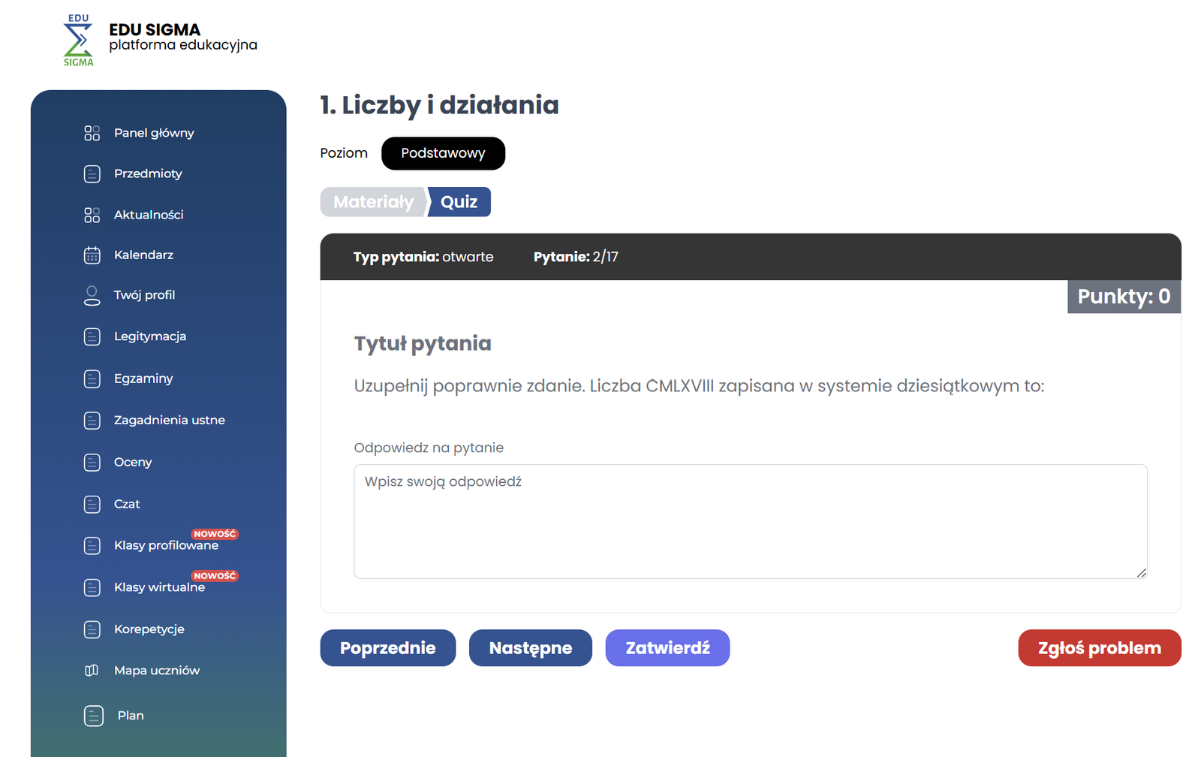Click the Podstawowy level badge
1201x757 pixels.
pos(443,153)
